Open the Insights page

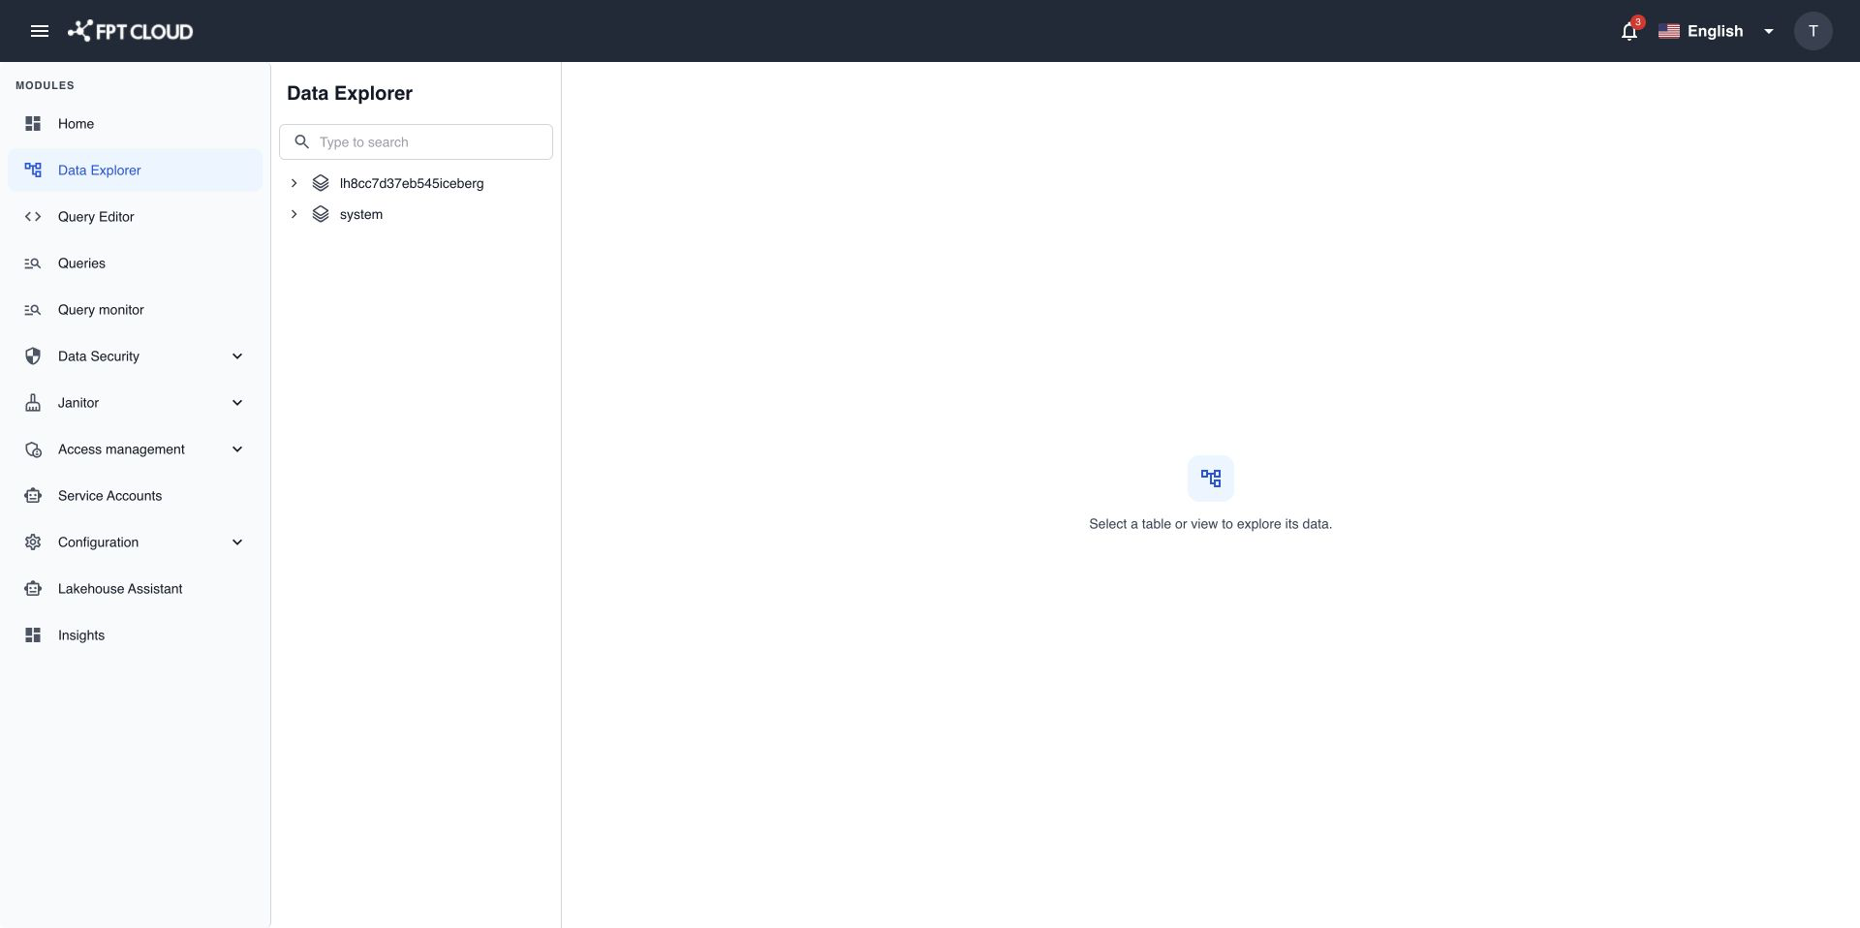(x=135, y=635)
